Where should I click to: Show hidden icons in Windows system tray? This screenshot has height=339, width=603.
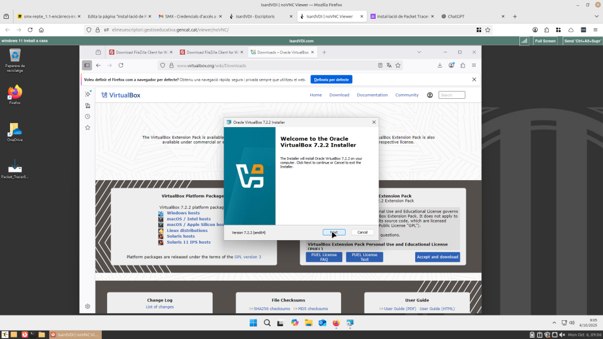(x=554, y=323)
